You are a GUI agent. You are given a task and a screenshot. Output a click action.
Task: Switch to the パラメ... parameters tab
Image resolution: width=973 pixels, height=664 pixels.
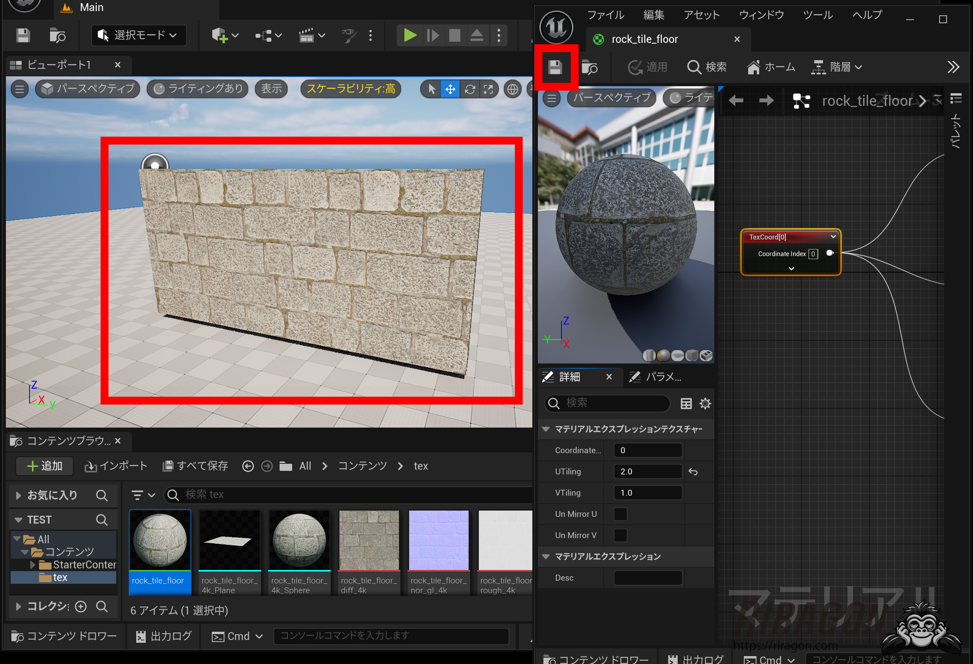point(656,377)
